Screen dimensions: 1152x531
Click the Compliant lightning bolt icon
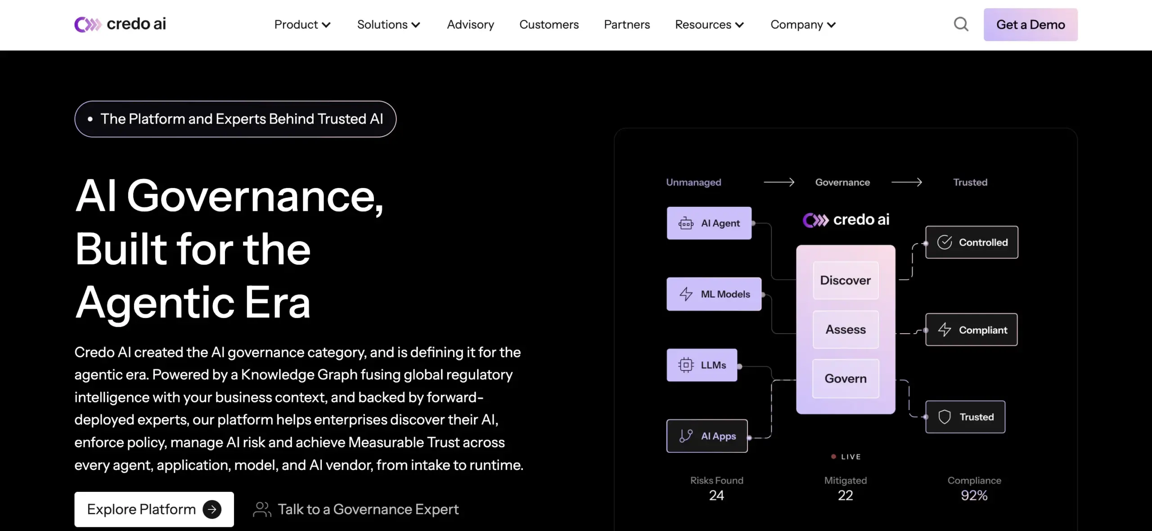tap(945, 330)
